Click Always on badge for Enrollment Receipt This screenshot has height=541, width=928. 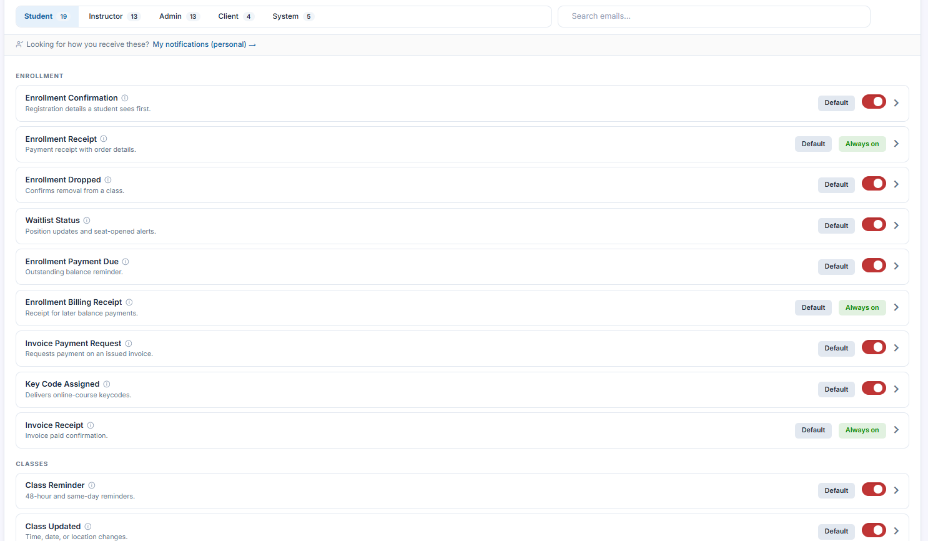862,144
